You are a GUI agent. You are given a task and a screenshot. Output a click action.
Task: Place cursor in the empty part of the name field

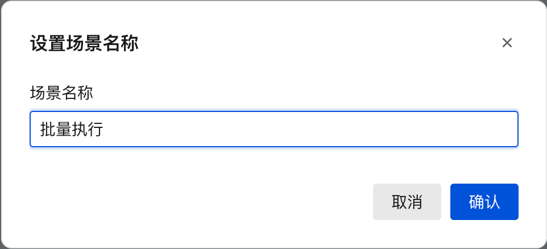pyautogui.click(x=313, y=129)
